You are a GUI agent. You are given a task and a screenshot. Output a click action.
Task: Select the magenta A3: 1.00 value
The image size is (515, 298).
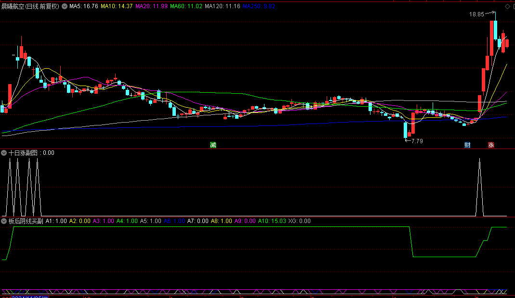pyautogui.click(x=104, y=221)
